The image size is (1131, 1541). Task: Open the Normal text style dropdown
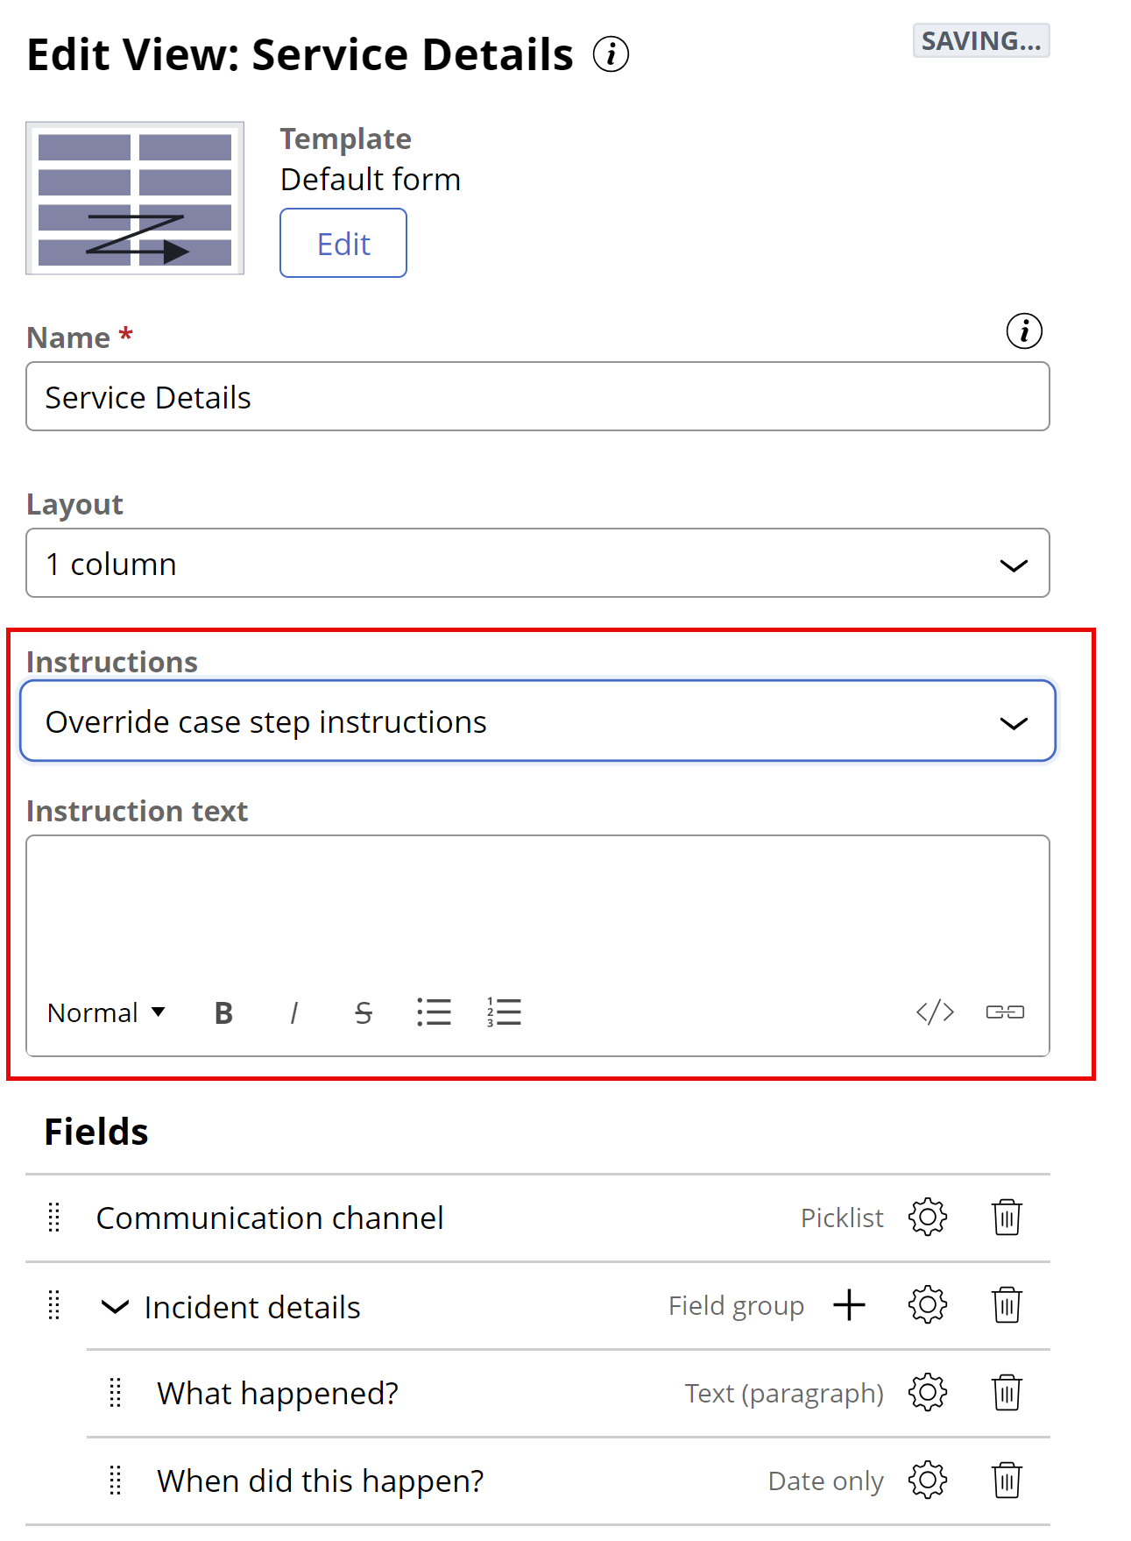pyautogui.click(x=106, y=1012)
